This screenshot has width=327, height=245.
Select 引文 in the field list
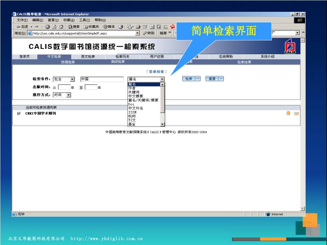144,120
